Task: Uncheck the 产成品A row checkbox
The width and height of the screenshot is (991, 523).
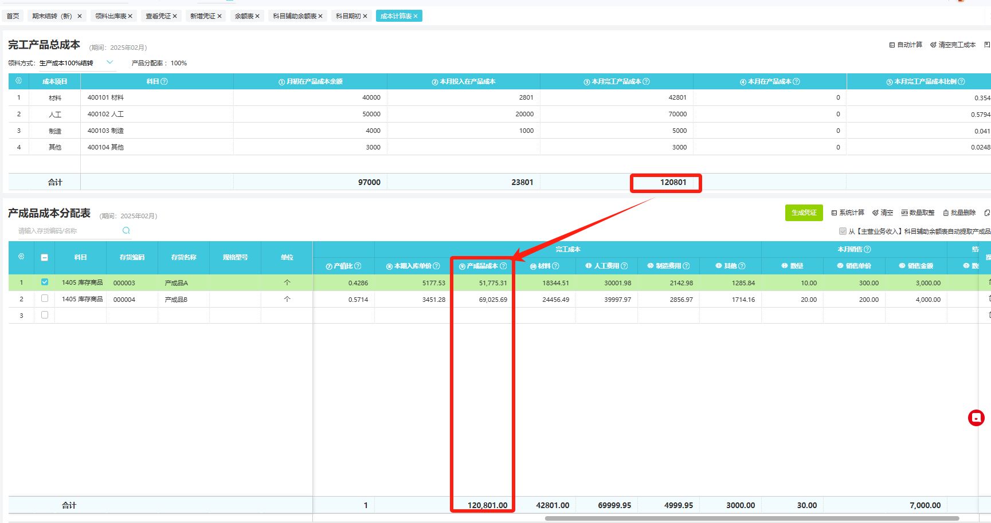Action: 45,282
